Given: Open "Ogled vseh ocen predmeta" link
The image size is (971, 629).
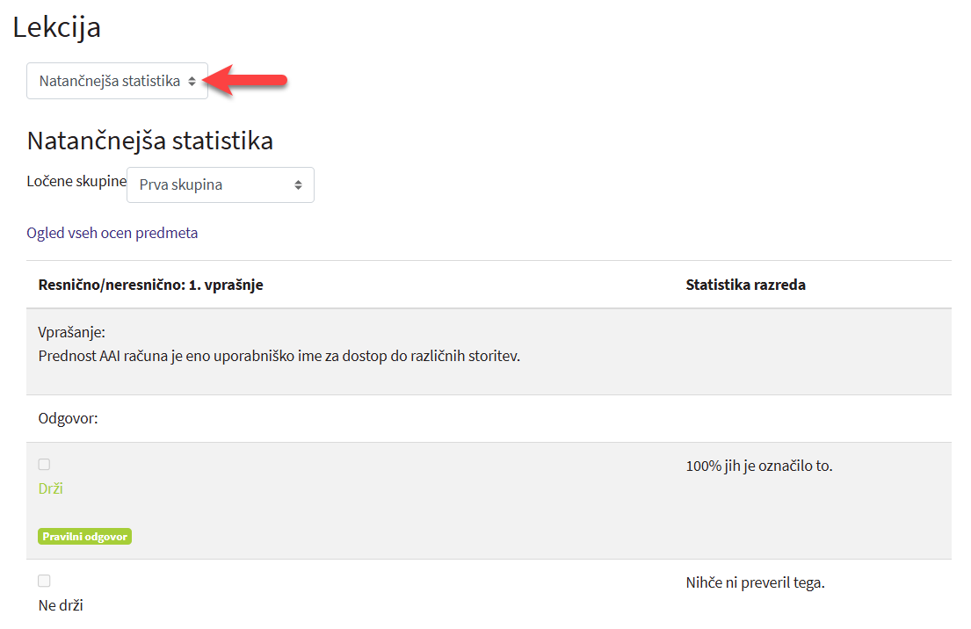Looking at the screenshot, I should click(x=112, y=233).
